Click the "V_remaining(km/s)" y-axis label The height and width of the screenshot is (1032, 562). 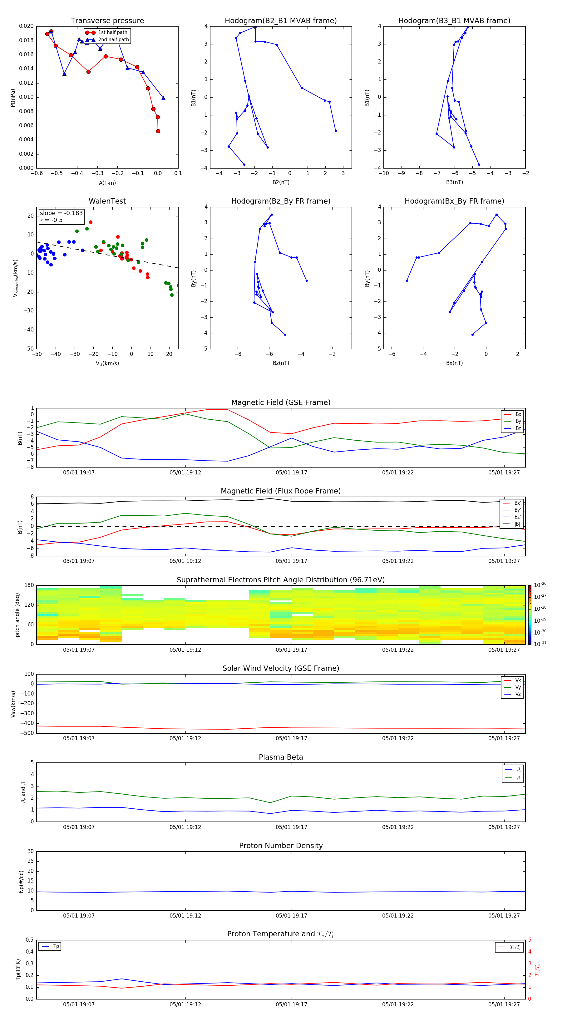click(x=15, y=278)
